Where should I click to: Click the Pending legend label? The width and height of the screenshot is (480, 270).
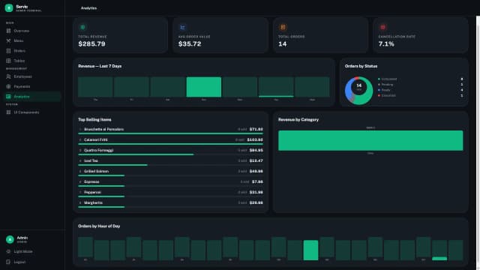pyautogui.click(x=387, y=85)
